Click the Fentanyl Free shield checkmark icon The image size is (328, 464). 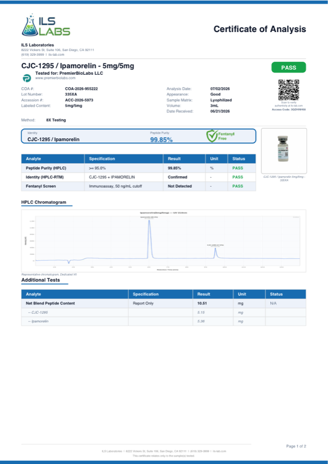click(x=212, y=136)
